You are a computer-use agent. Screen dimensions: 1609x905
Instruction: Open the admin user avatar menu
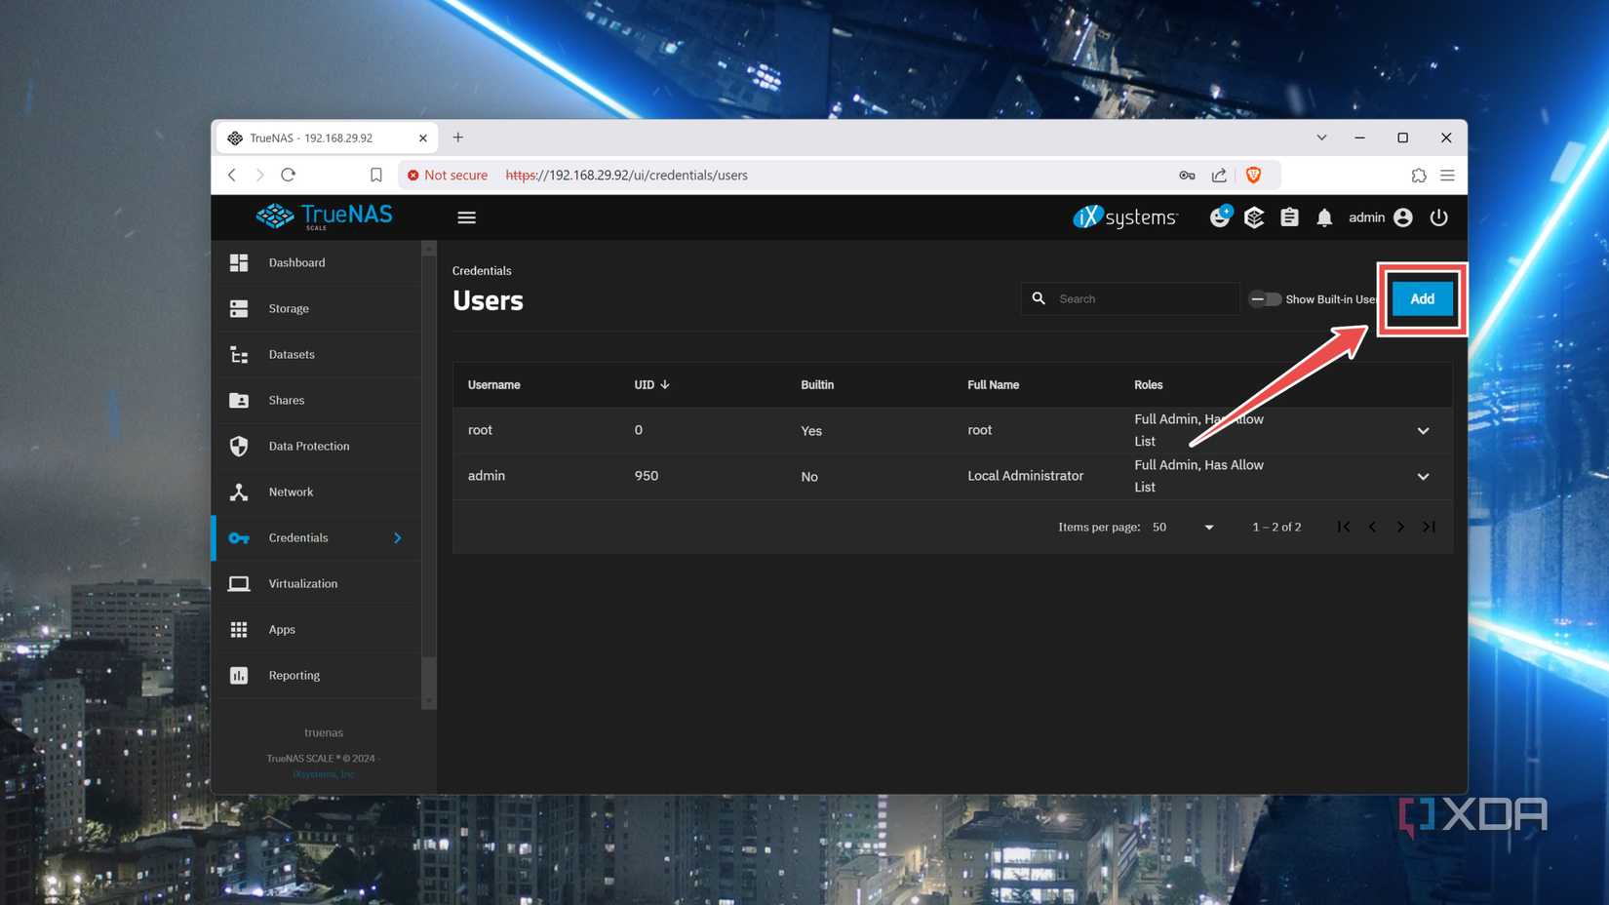[1402, 217]
